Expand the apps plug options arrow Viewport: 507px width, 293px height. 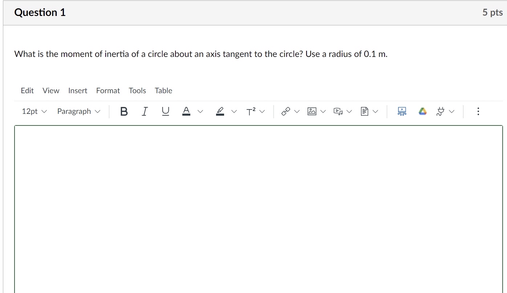(451, 112)
